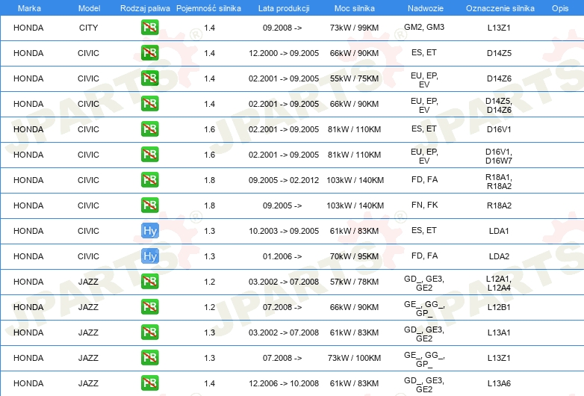Viewport: 584px width, 396px height.
Task: Select the R18A1, R18A2 engine cell
Action: pos(499,182)
